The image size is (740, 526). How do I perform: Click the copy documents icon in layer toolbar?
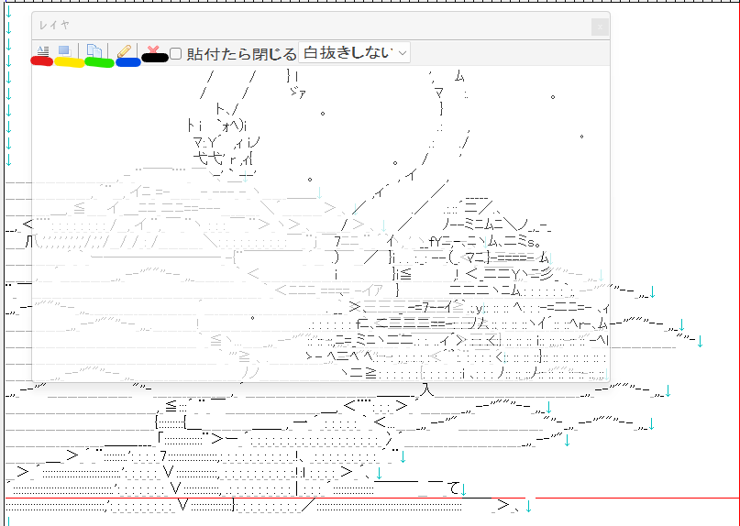tap(94, 51)
